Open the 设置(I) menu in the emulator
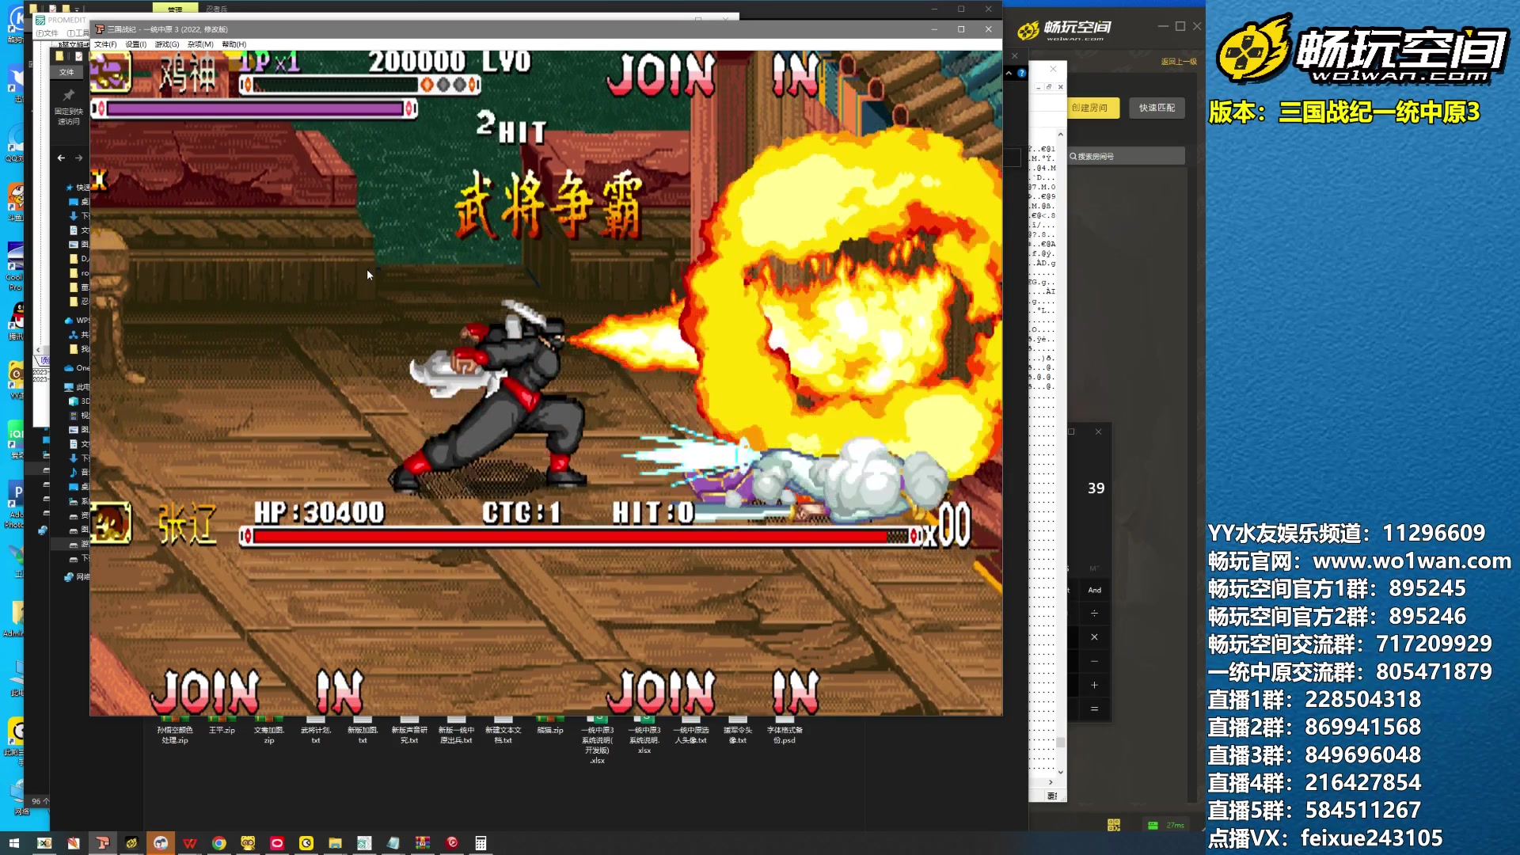The height and width of the screenshot is (855, 1520). 136,44
